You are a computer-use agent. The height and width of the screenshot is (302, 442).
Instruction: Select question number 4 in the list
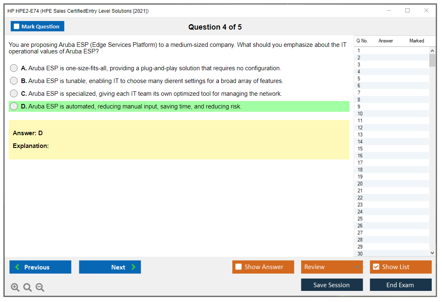coord(359,71)
